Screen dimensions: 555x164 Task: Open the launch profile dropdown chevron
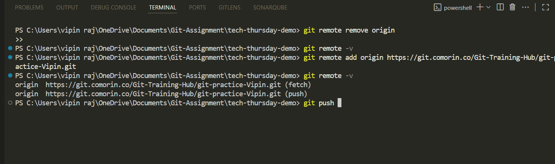pos(488,7)
